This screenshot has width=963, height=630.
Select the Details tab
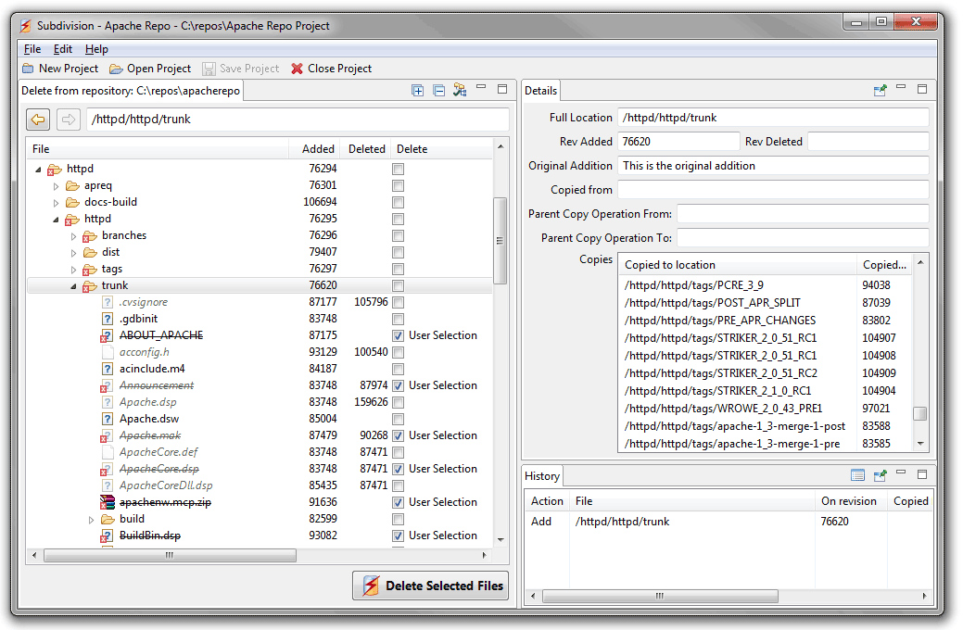(x=540, y=91)
